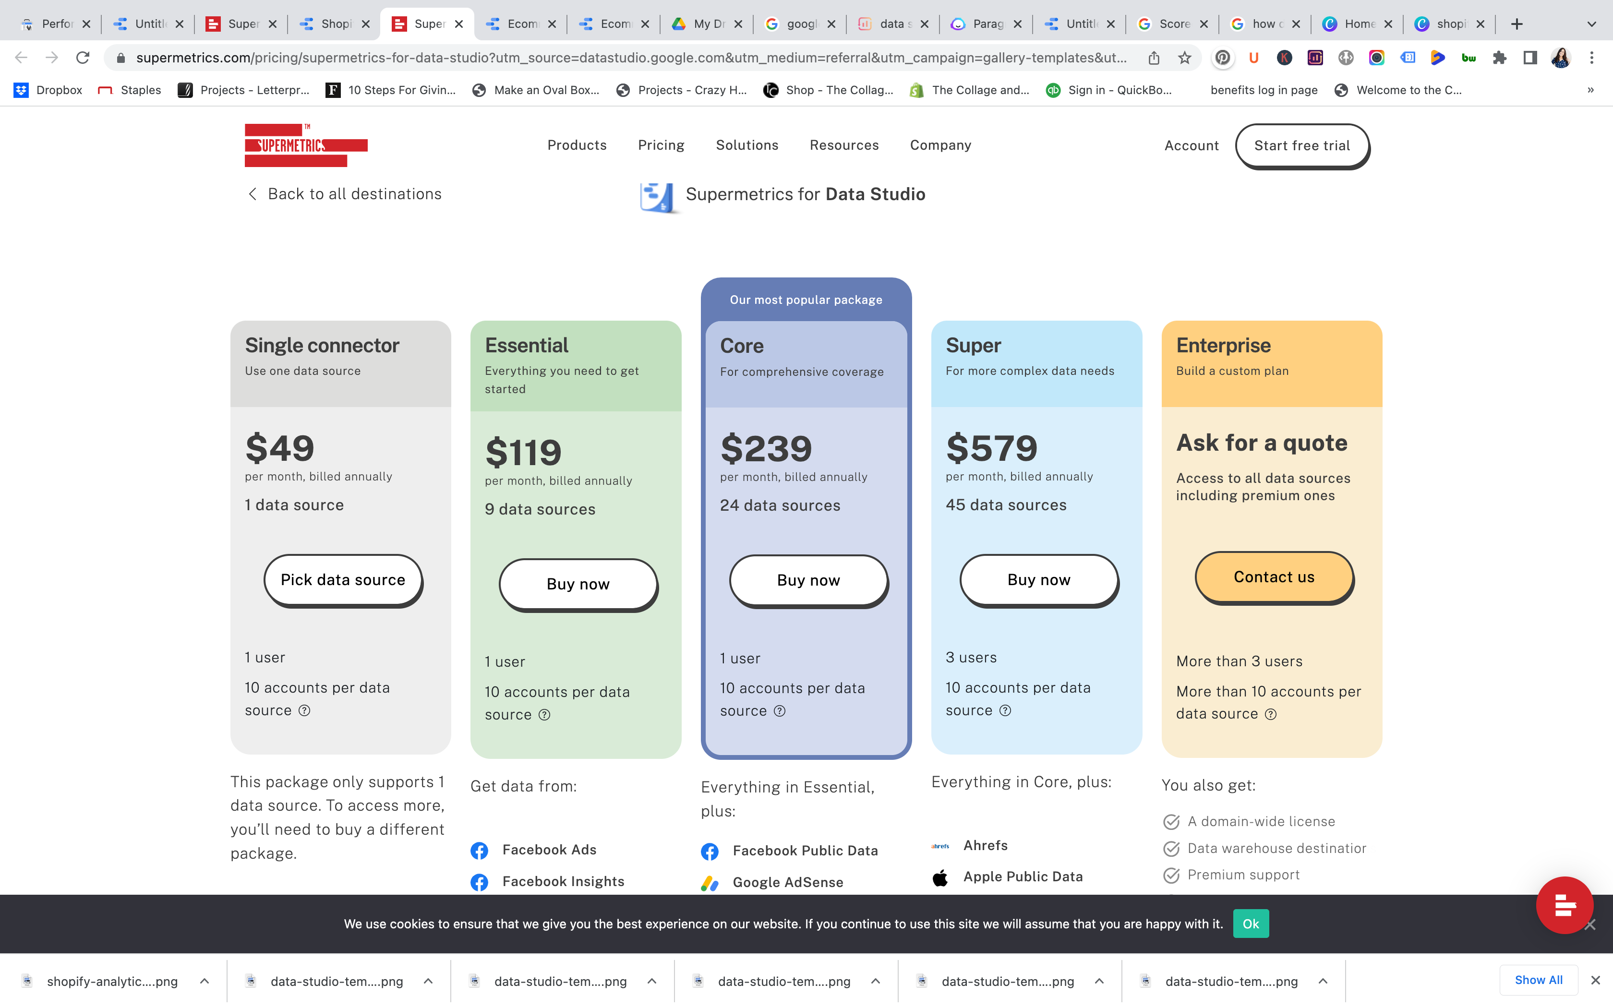Accept cookies with the Ok button
The width and height of the screenshot is (1613, 1008).
coord(1251,924)
